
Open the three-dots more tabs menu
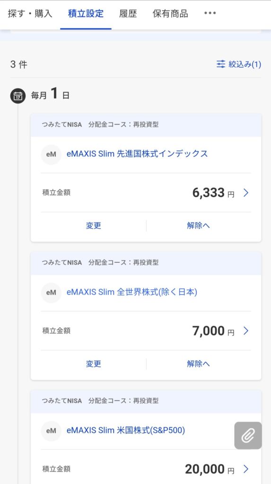click(x=210, y=13)
